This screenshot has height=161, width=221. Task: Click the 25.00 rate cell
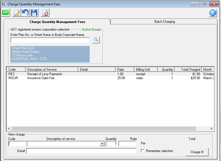[x=121, y=78]
